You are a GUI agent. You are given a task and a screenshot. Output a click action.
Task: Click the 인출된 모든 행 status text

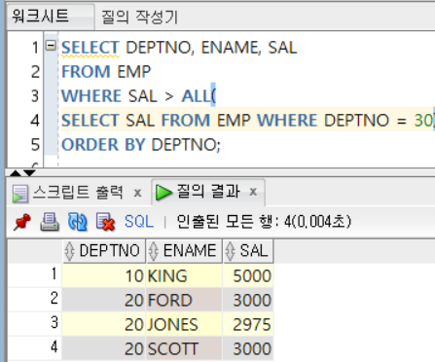point(264,222)
